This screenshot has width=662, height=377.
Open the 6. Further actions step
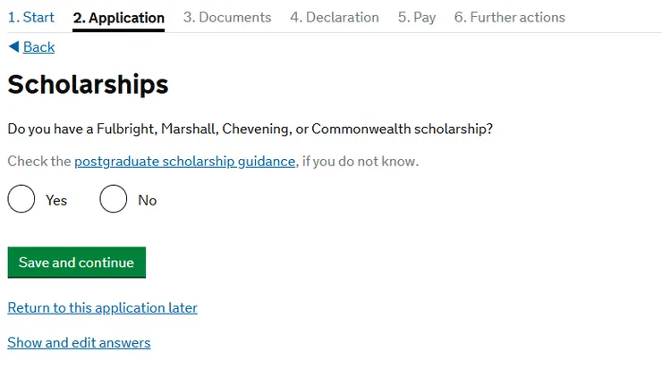510,17
